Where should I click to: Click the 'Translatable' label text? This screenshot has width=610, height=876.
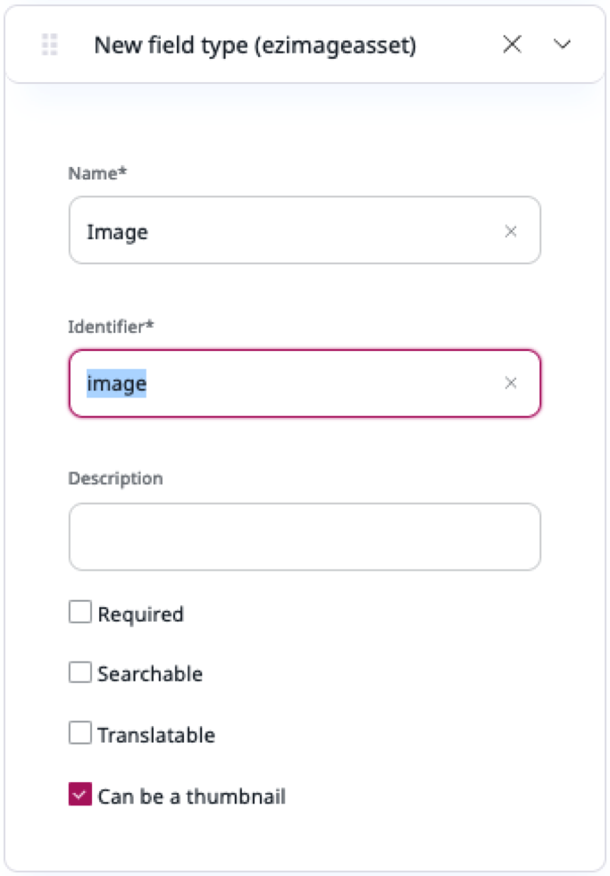click(x=156, y=736)
